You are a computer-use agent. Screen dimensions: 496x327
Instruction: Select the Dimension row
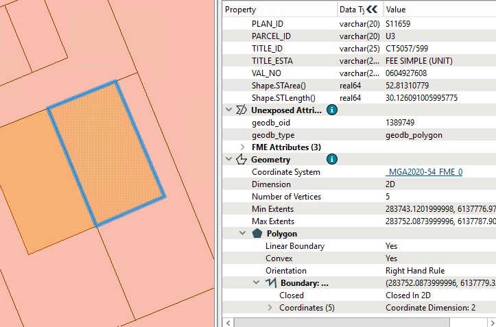(359, 184)
